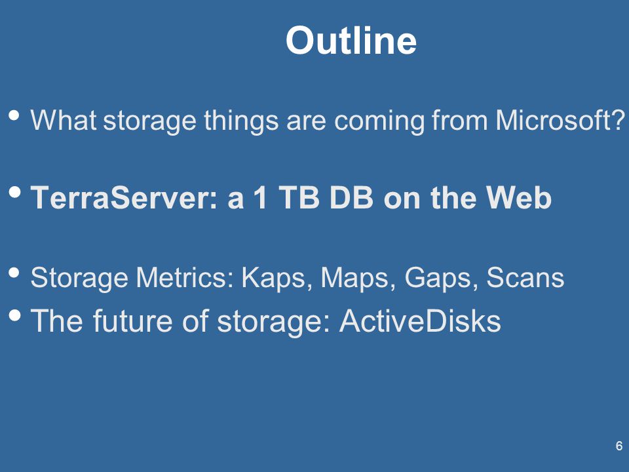The width and height of the screenshot is (629, 472).
Task: Select the bullet dot before Storage Metrics
Action: click(14, 273)
